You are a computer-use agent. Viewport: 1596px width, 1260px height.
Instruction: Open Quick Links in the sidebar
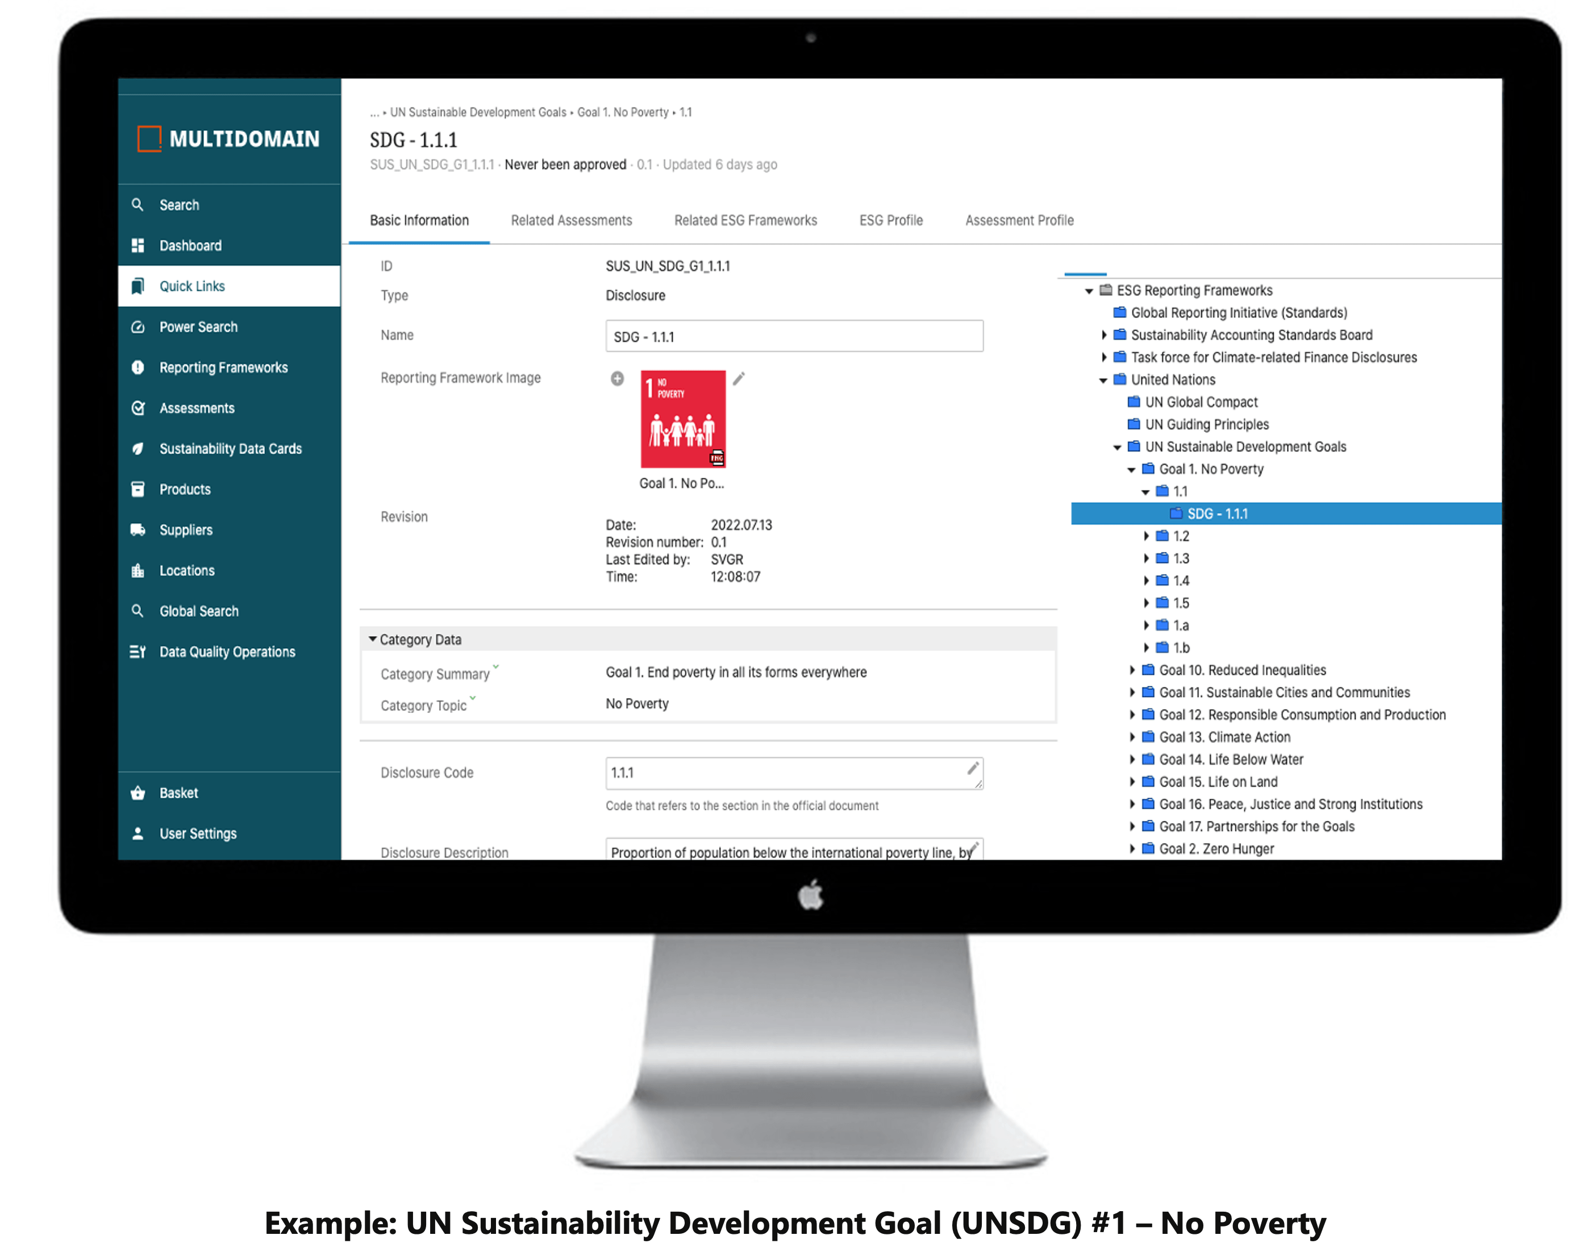pyautogui.click(x=229, y=286)
